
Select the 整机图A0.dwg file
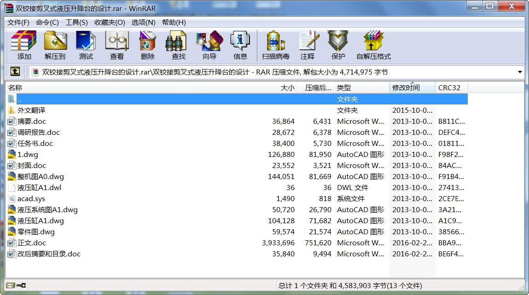click(41, 177)
